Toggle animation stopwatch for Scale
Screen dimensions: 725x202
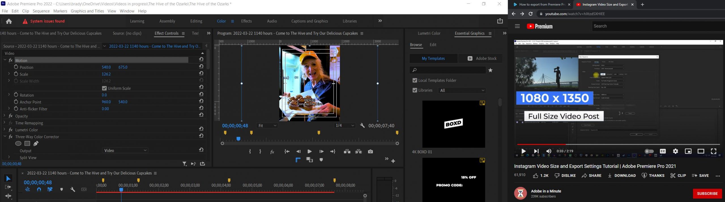16,74
